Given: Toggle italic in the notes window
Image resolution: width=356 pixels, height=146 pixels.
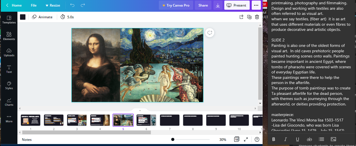Looking at the screenshot, I should pyautogui.click(x=285, y=139).
